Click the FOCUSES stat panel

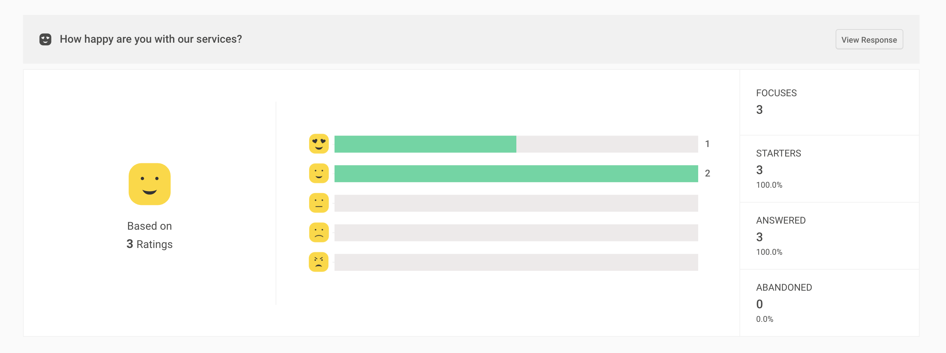pyautogui.click(x=829, y=102)
